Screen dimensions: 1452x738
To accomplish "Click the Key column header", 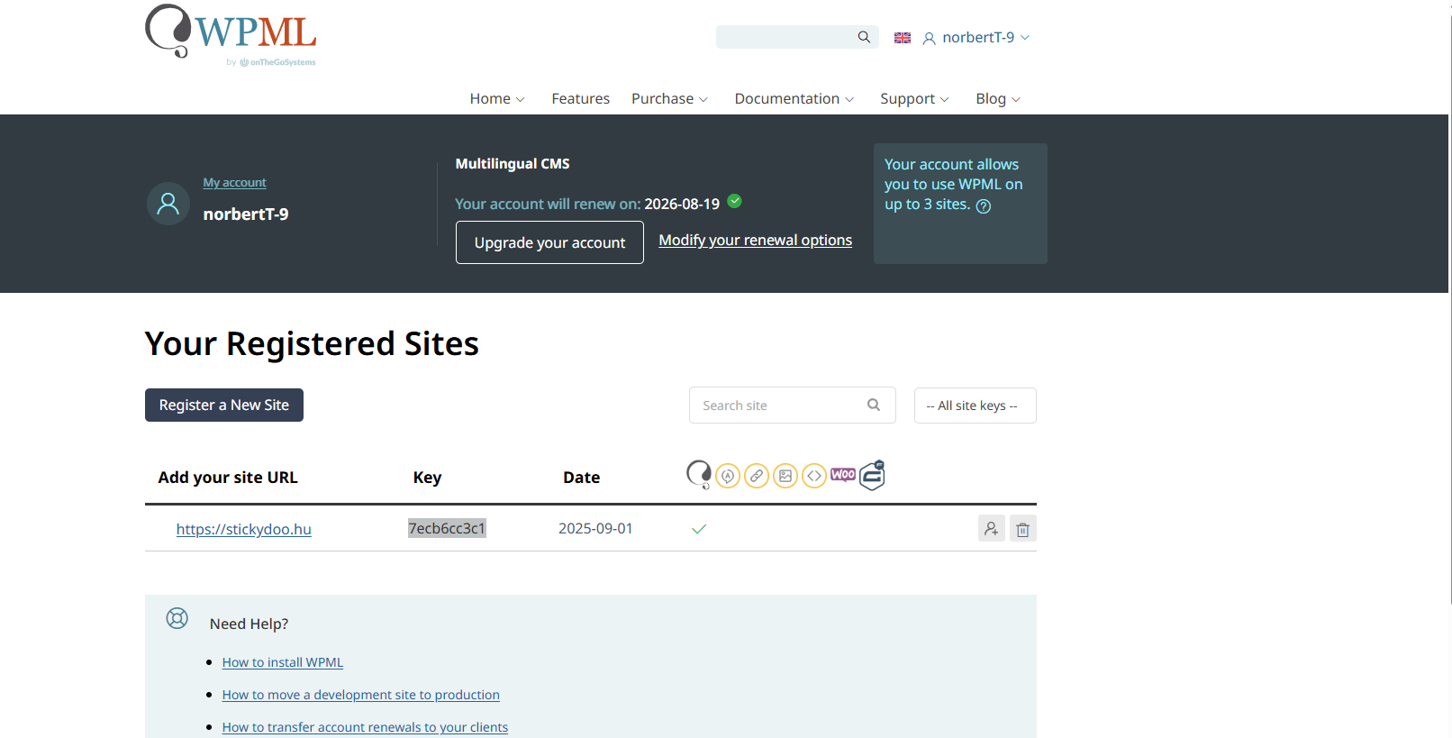I will click(427, 478).
